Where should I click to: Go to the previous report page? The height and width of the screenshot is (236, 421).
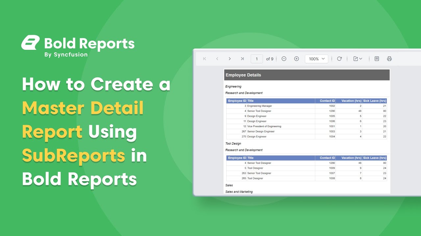(217, 59)
